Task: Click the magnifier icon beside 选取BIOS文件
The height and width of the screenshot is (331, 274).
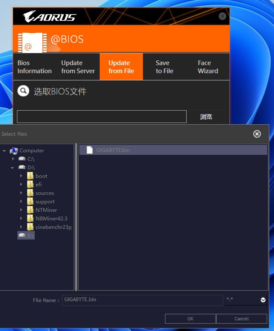Action: (x=23, y=91)
